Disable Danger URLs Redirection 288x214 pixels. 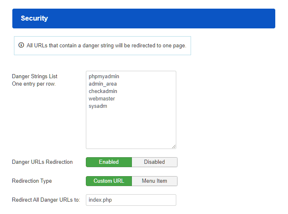pyautogui.click(x=154, y=162)
